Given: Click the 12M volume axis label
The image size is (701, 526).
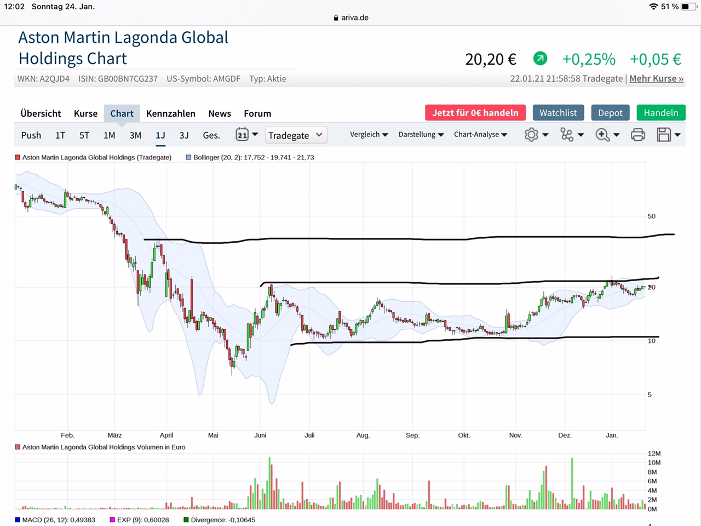Looking at the screenshot, I should coord(654,453).
